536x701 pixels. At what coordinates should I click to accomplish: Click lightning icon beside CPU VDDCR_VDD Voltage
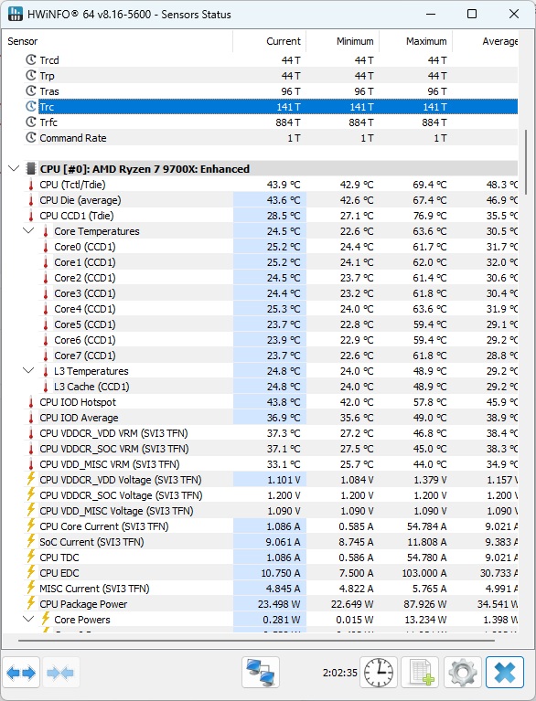coord(31,479)
